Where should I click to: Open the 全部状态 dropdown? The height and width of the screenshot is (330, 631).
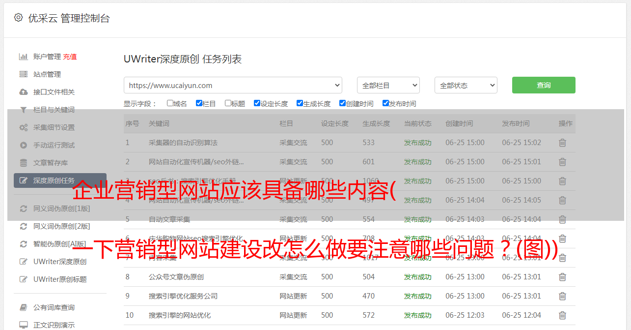pyautogui.click(x=466, y=85)
